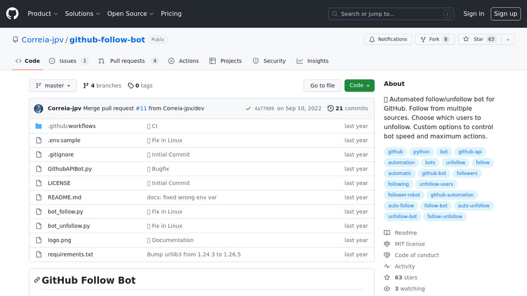The height and width of the screenshot is (296, 527).
Task: Click the README link anchor icon
Action: click(37, 280)
